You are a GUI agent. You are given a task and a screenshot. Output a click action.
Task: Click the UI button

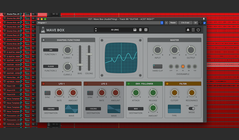point(195,23)
